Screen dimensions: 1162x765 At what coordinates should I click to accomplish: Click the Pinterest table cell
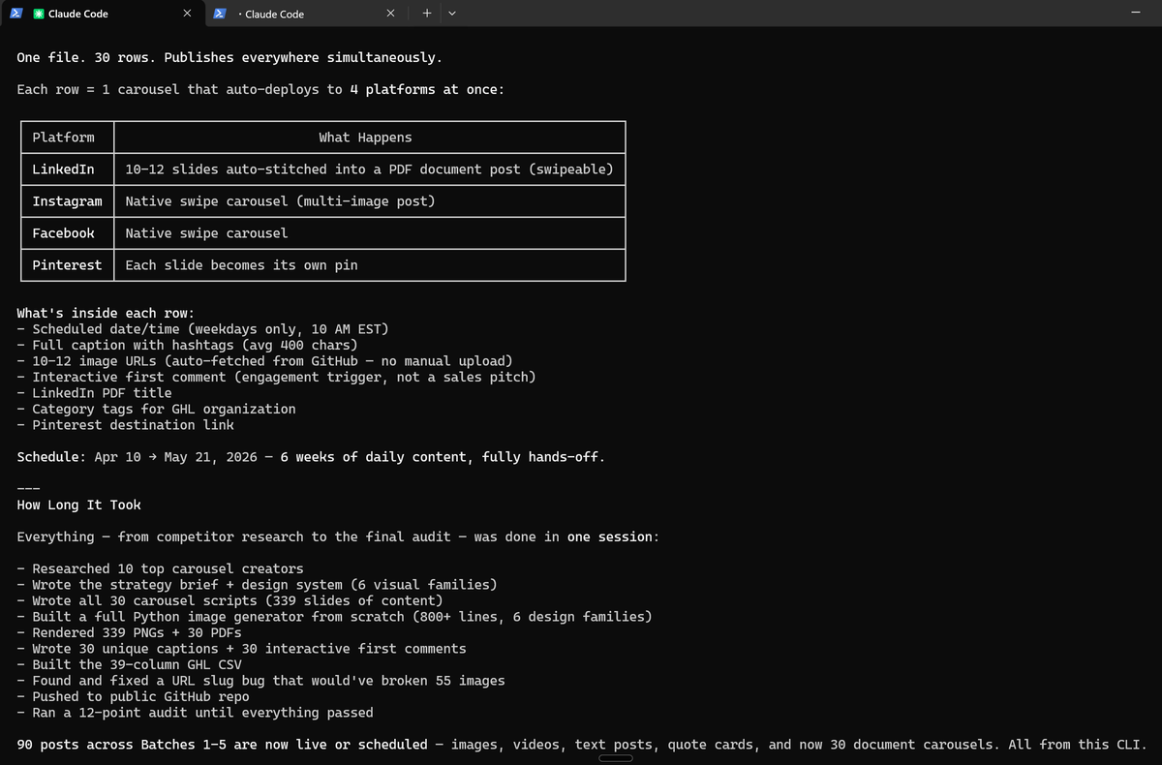[67, 265]
